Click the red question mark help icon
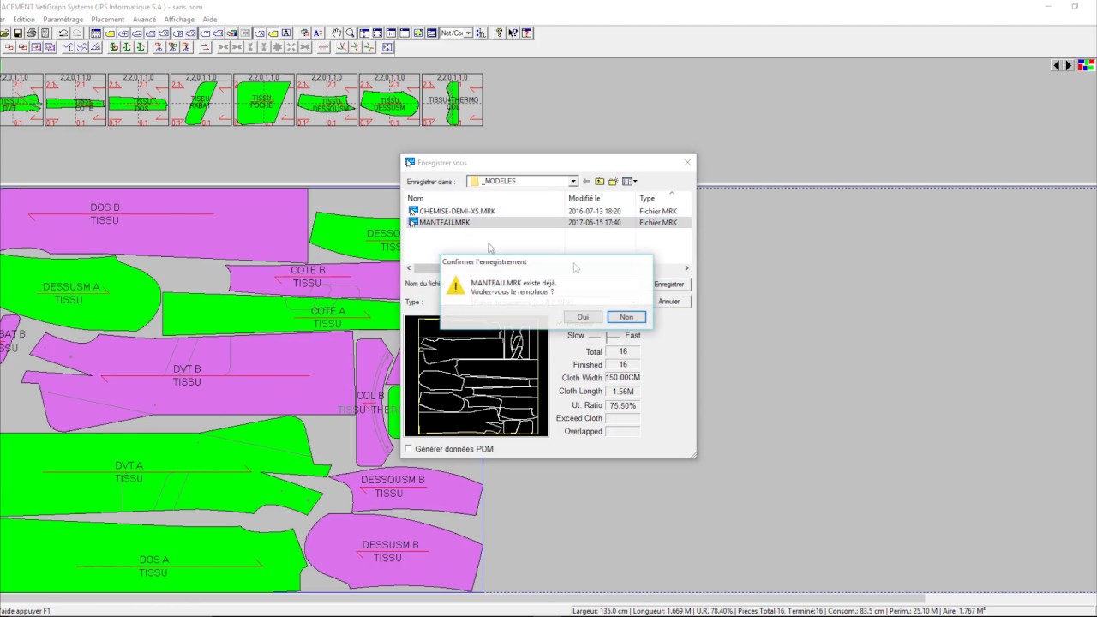Viewport: 1097px width, 617px height. [x=526, y=33]
